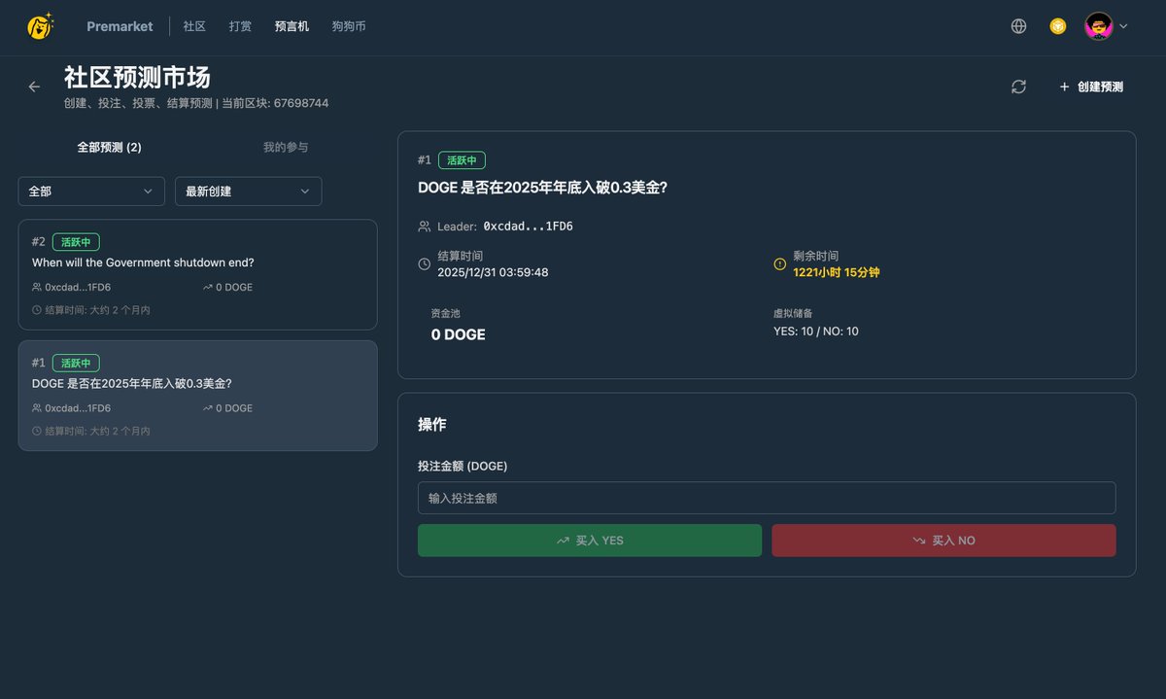Image resolution: width=1166 pixels, height=699 pixels.
Task: Click the 0 DOGE pool amount in detail
Action: coord(459,334)
